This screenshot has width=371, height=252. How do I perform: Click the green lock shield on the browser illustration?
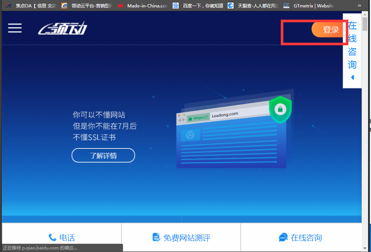coord(280,109)
